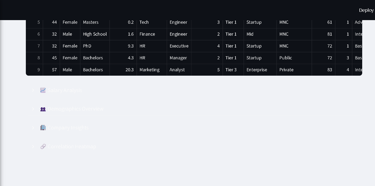The height and width of the screenshot is (186, 375).
Task: Click the Enterprise company size cell
Action: [257, 70]
